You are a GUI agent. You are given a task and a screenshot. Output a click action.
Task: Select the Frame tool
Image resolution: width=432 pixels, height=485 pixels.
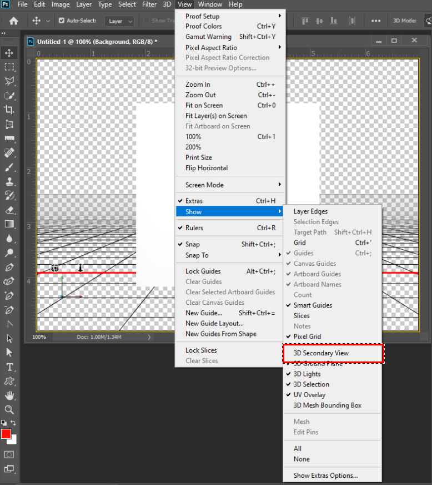(x=9, y=125)
